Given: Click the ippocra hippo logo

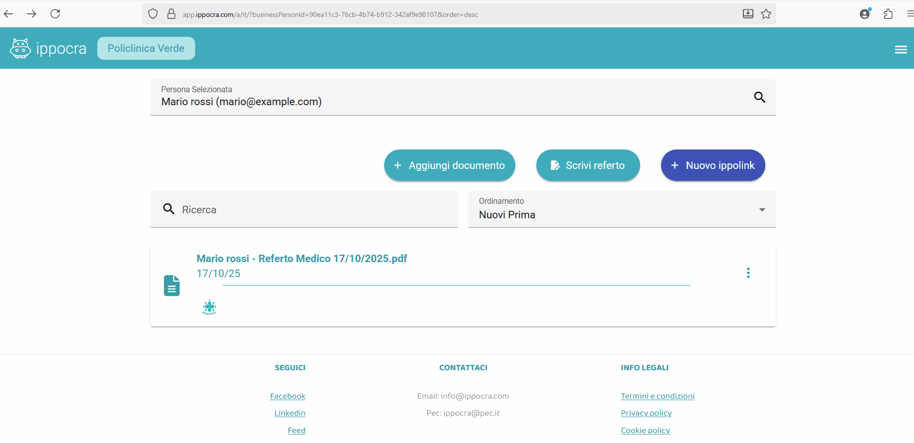Looking at the screenshot, I should coord(20,48).
